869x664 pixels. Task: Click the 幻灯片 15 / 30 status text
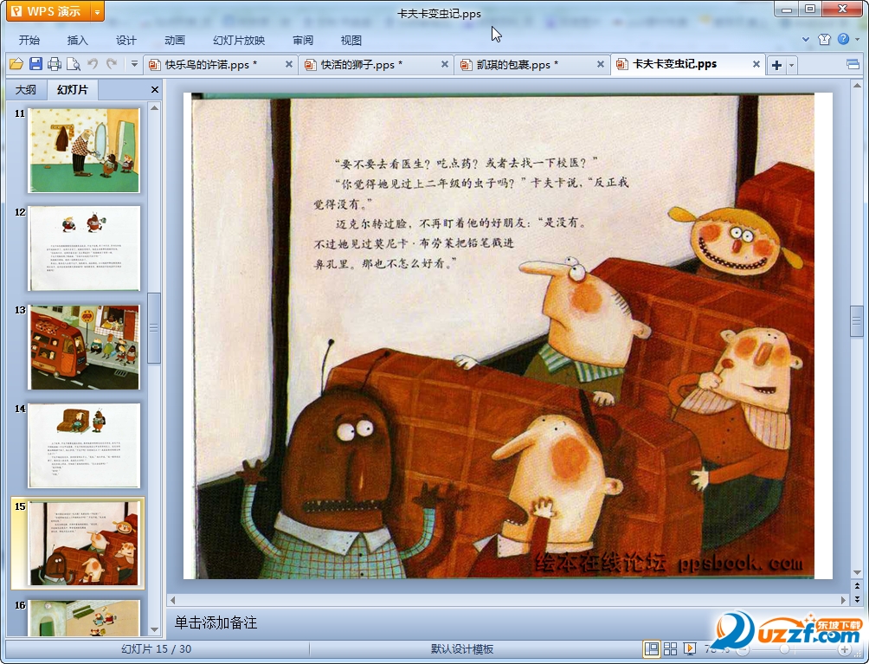[x=157, y=649]
